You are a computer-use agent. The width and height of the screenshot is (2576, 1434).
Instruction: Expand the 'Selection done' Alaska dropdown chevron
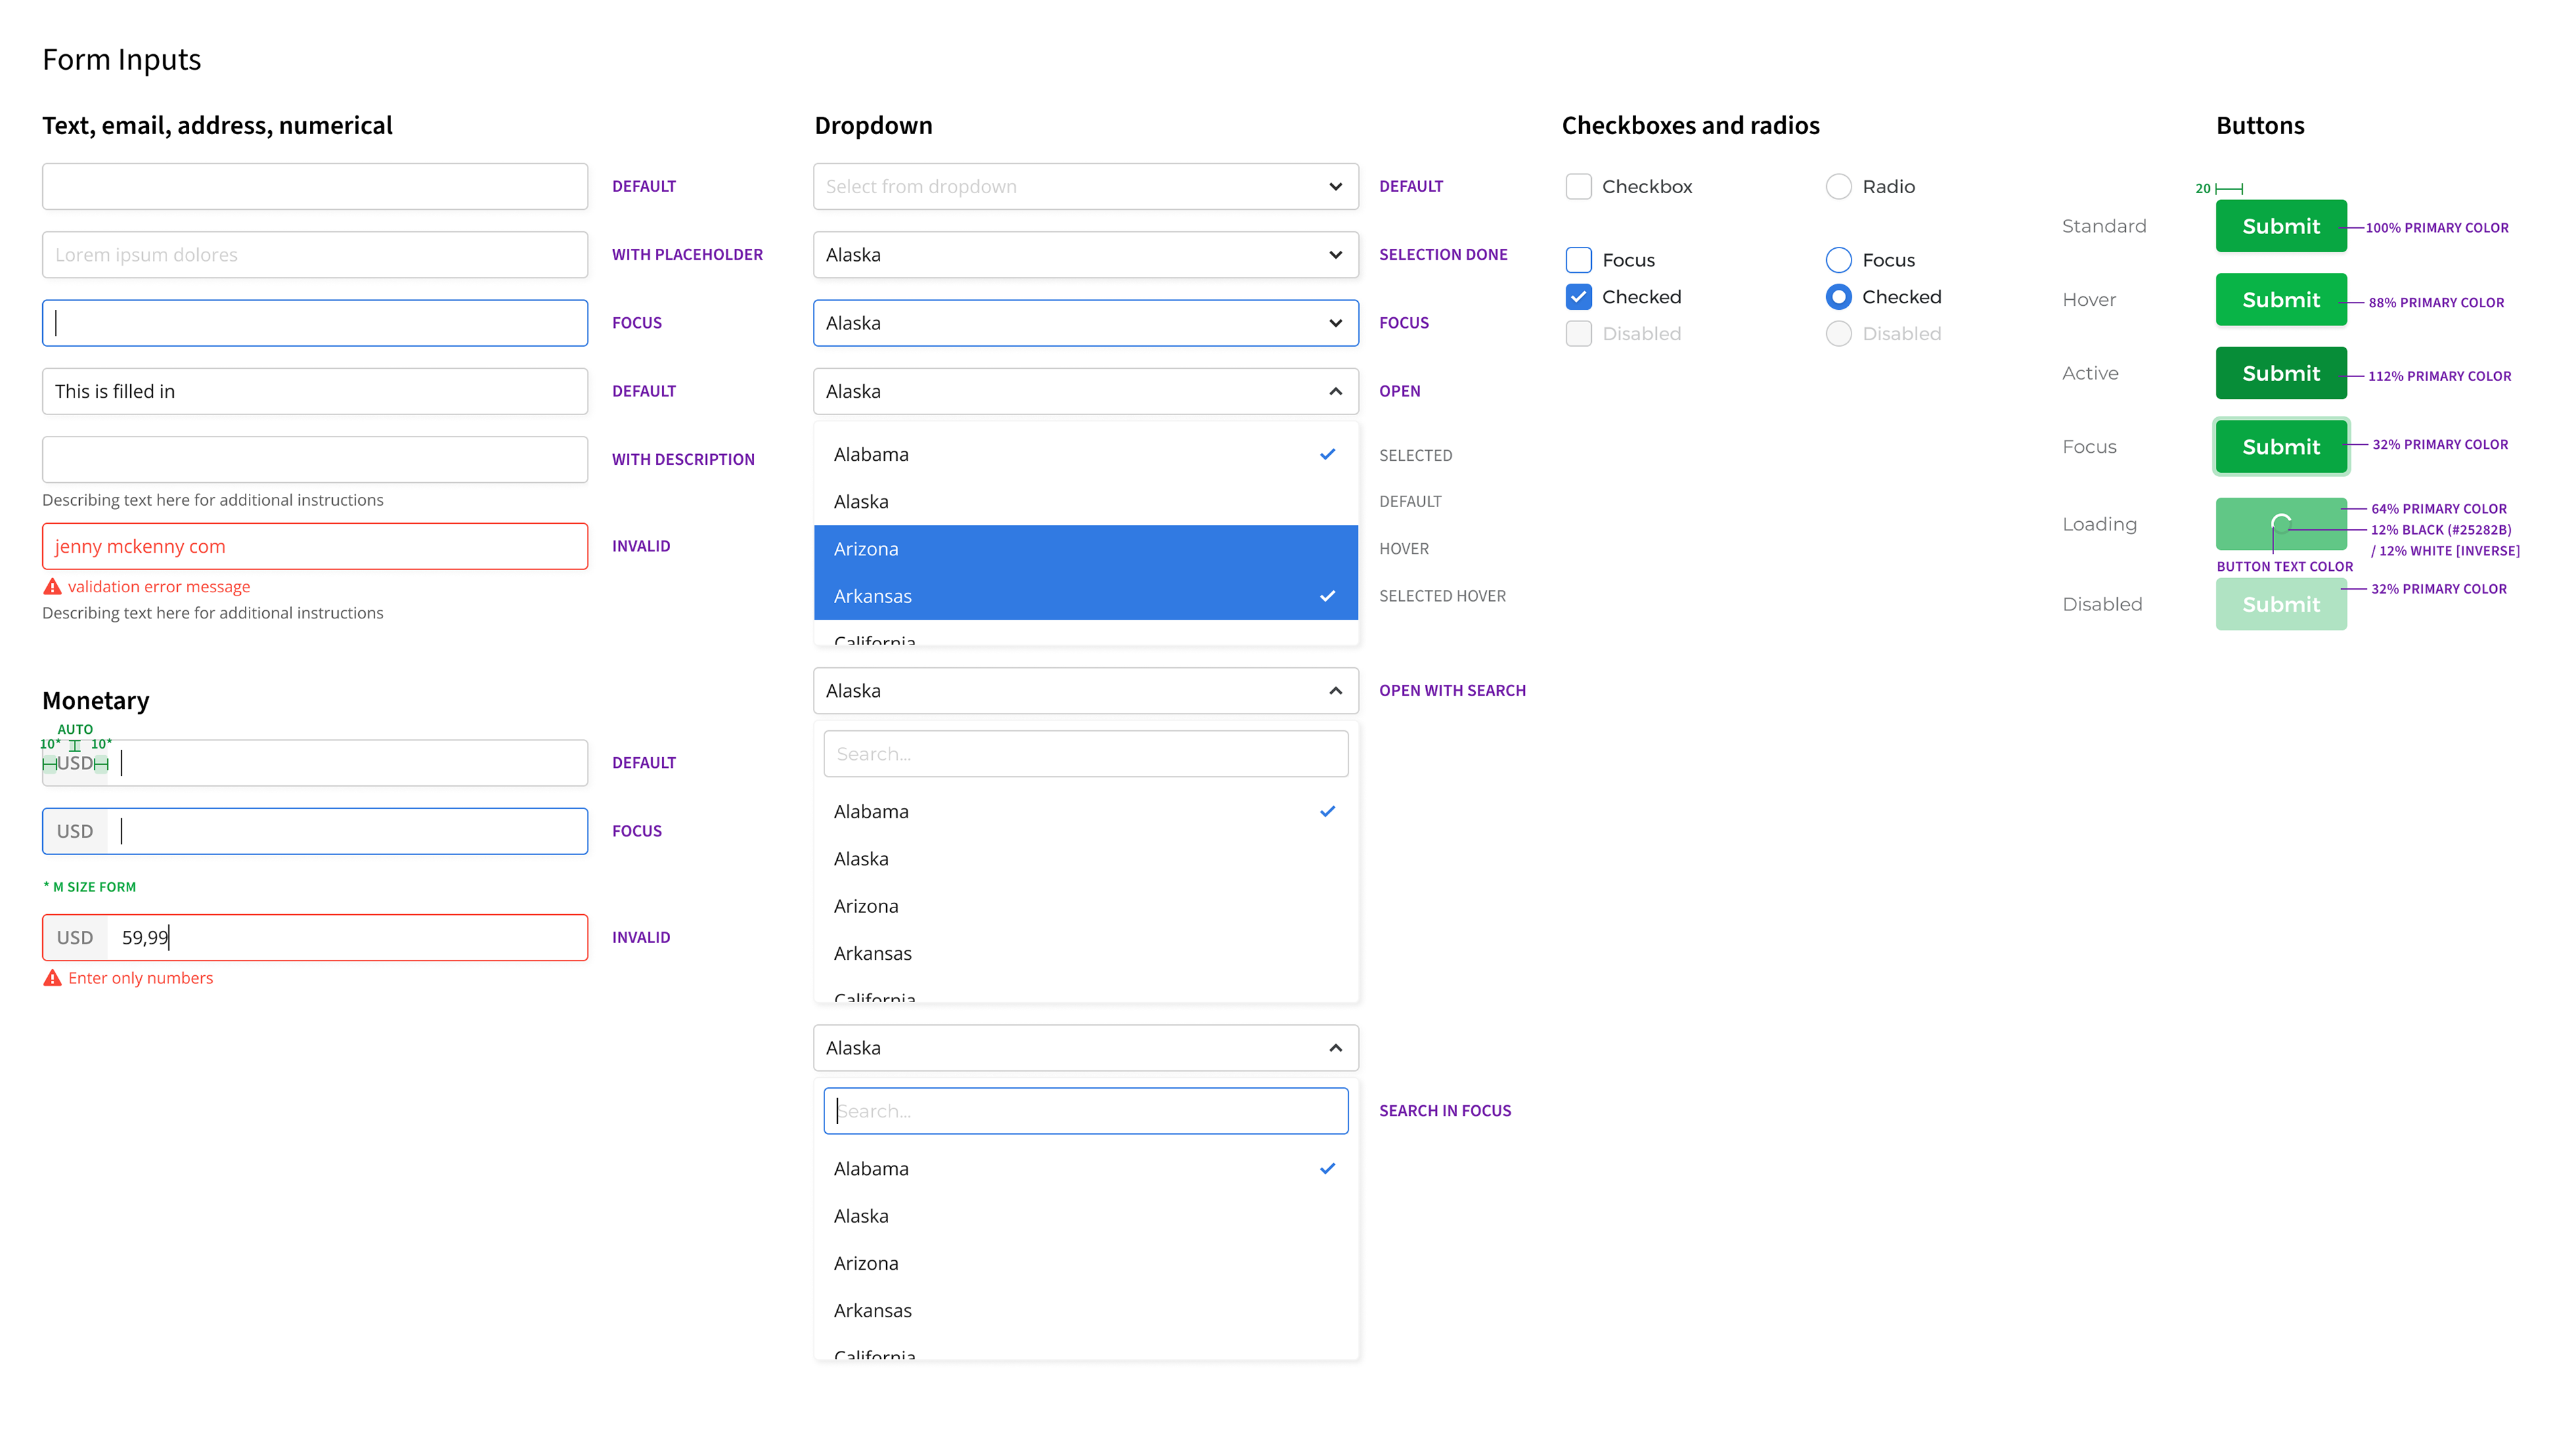click(1335, 255)
